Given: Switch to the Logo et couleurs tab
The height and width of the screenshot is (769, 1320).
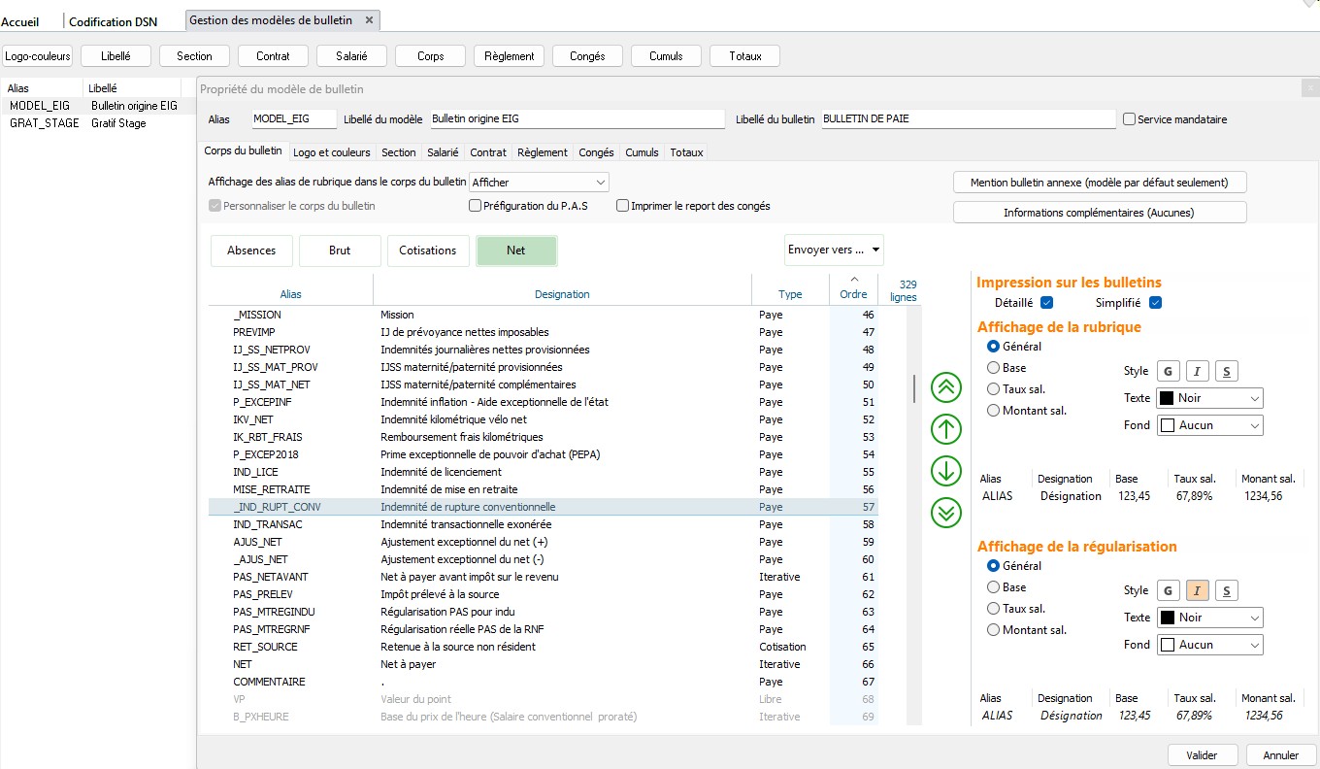Looking at the screenshot, I should [x=331, y=152].
